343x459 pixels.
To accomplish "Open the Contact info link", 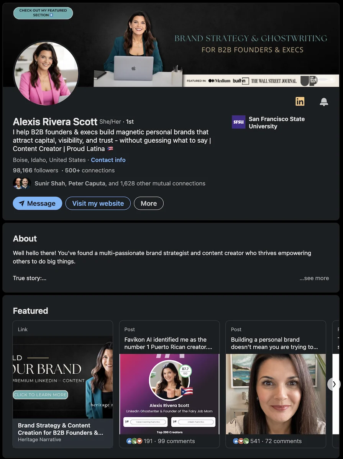I will 108,160.
